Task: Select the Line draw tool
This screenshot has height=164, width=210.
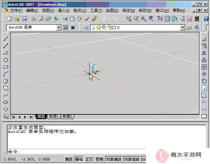Action: (6, 39)
